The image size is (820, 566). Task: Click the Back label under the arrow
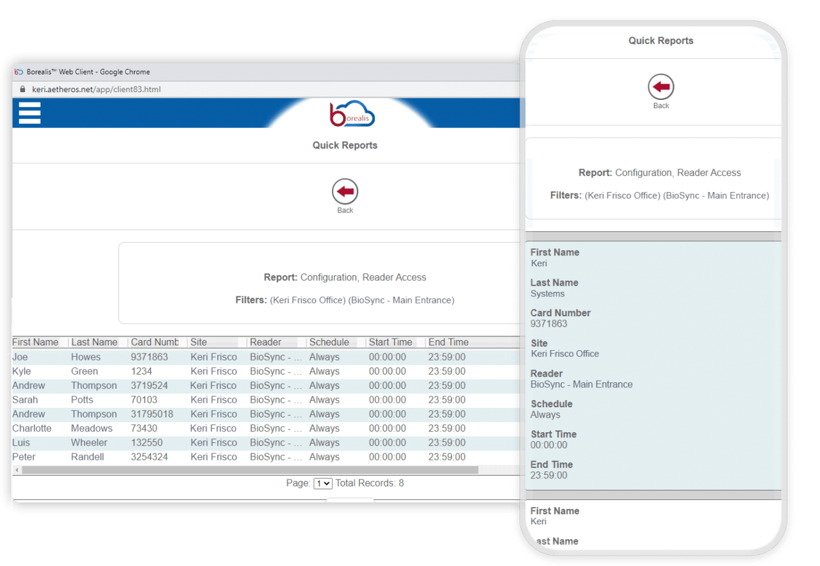click(345, 209)
